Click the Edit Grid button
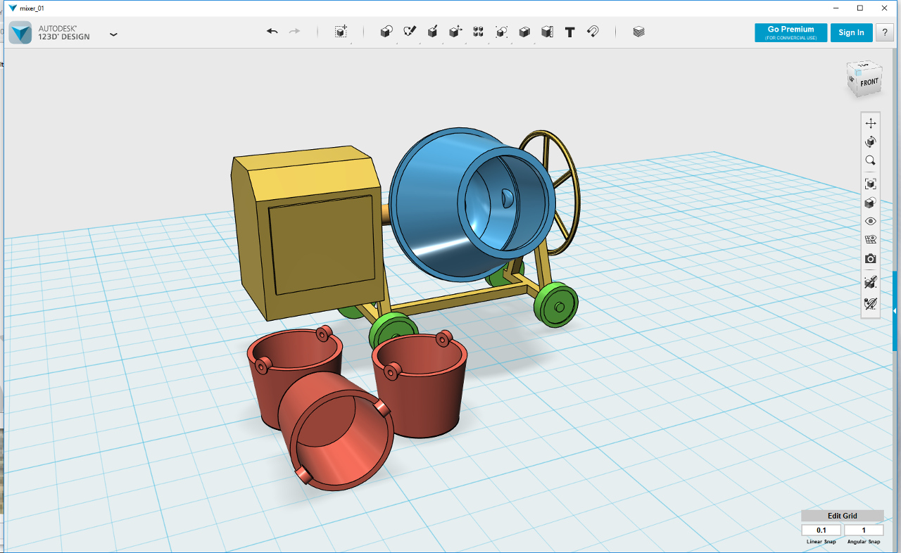901x553 pixels. pyautogui.click(x=842, y=516)
